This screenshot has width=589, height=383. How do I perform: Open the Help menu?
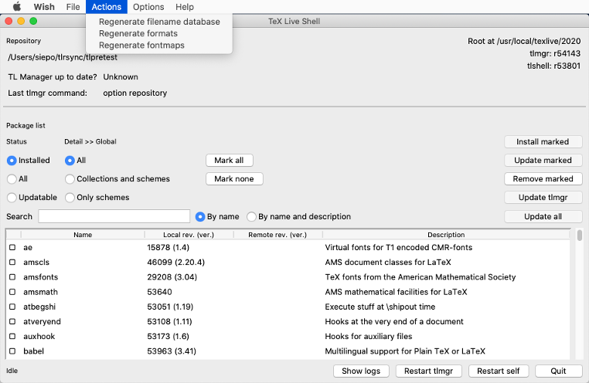point(185,7)
